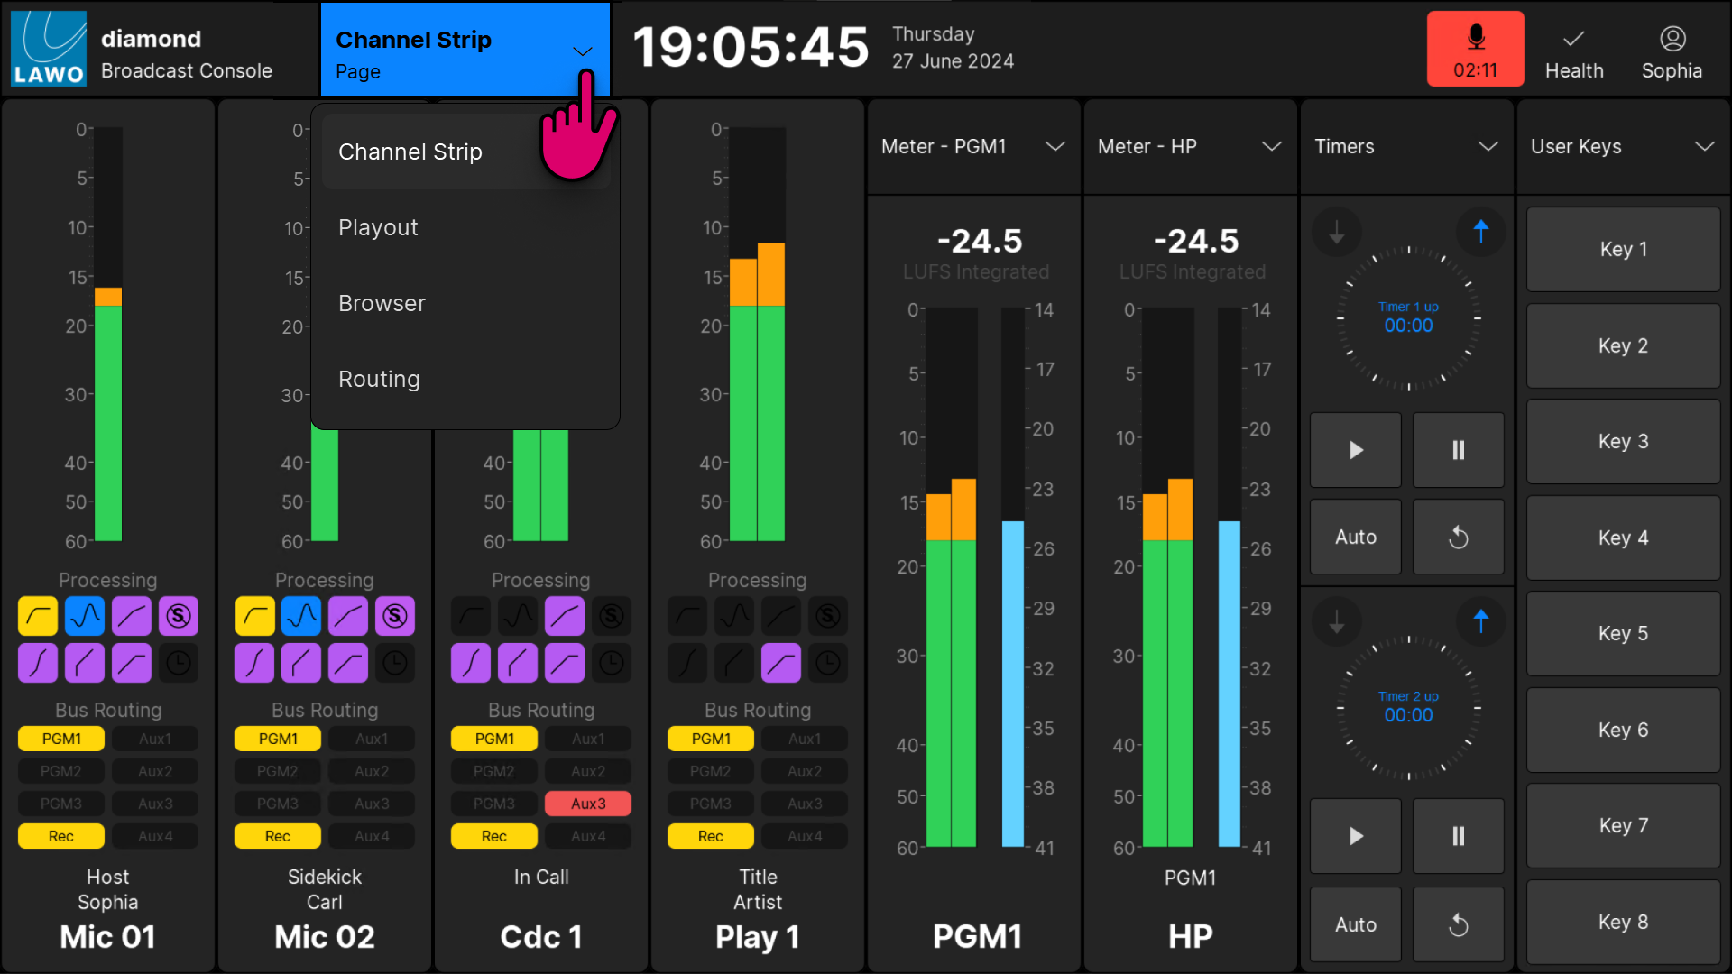Reset Timer 1 with circular arrow icon
The image size is (1732, 974).
coord(1458,538)
